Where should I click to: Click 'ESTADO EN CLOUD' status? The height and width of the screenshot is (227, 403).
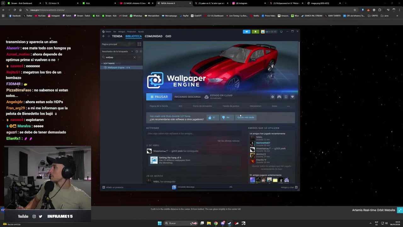[x=219, y=96]
